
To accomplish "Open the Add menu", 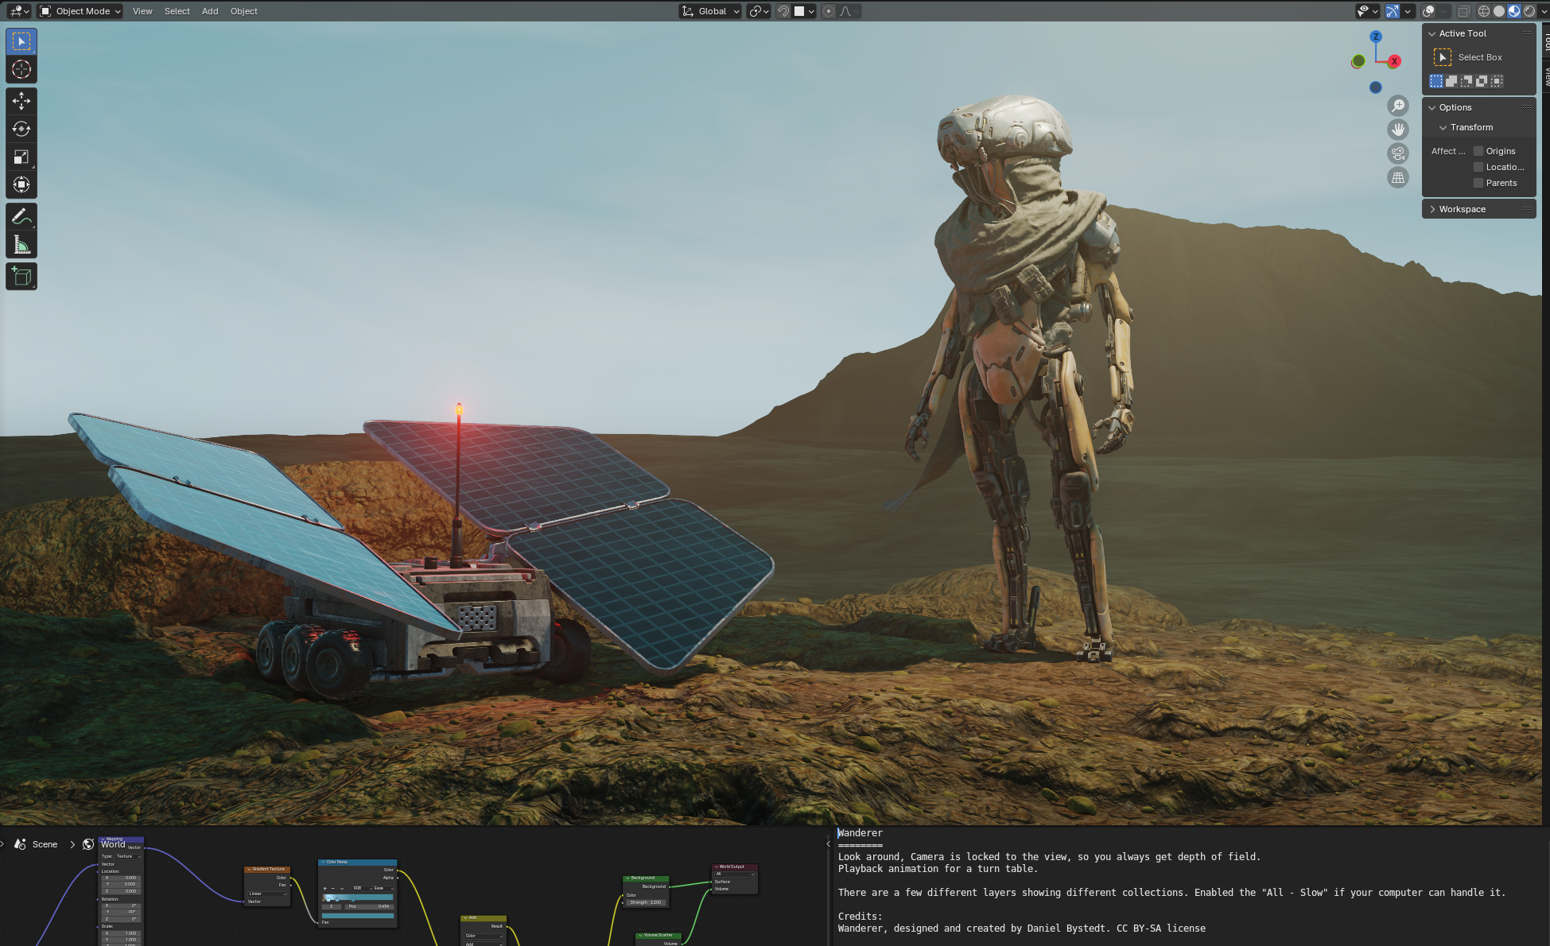I will coord(210,11).
